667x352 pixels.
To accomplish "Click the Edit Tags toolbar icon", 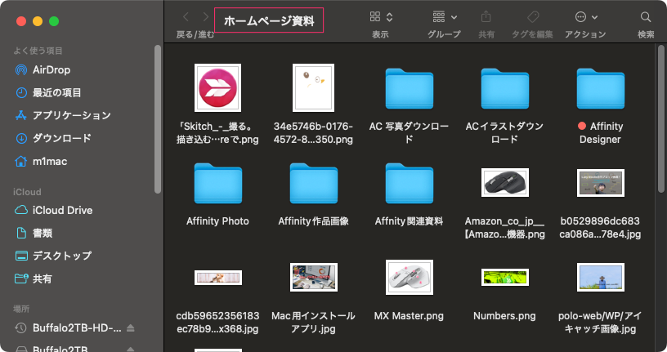I will click(x=533, y=17).
